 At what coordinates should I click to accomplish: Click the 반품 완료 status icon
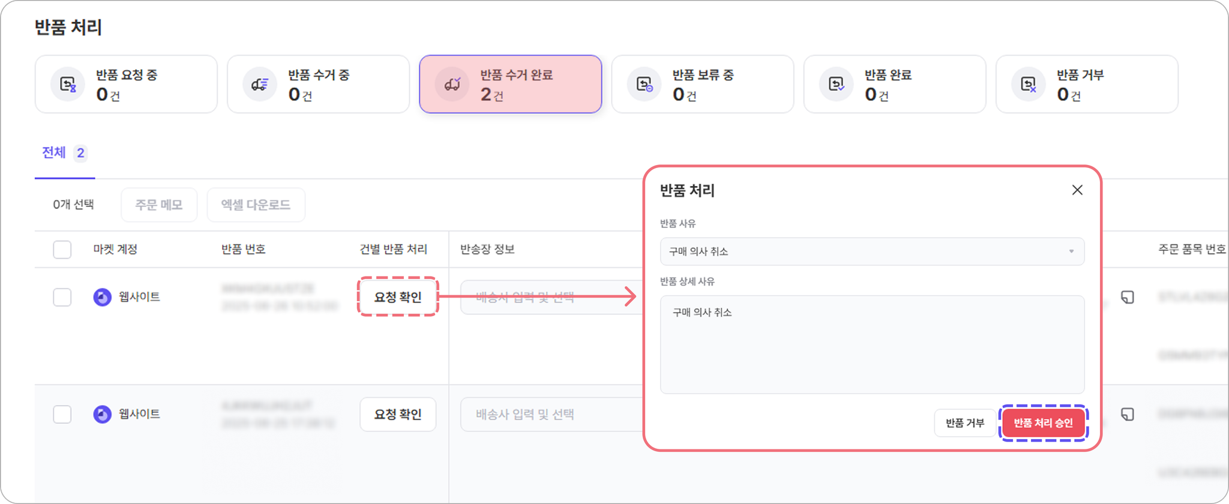[837, 85]
